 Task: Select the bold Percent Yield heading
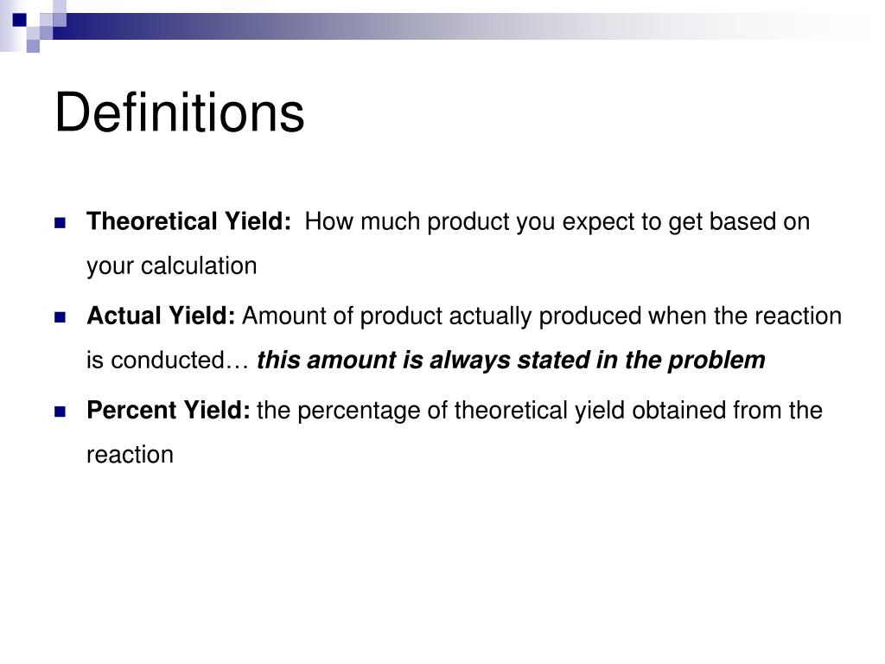coord(169,410)
